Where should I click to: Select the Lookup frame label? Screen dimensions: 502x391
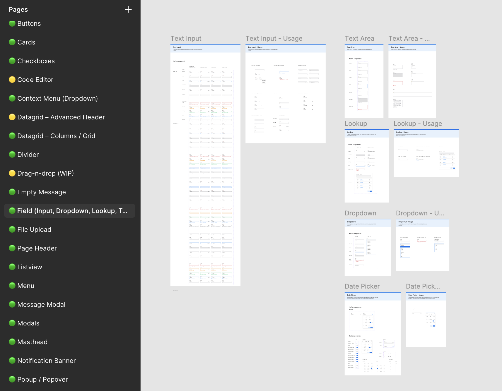point(356,124)
